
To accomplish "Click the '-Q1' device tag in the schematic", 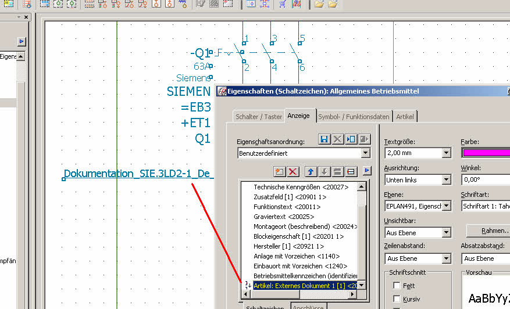I will 199,53.
